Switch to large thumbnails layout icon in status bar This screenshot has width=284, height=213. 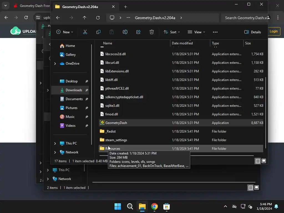point(264,161)
